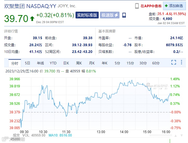Click the current price 39.70
The height and width of the screenshot is (143, 188).
16,18
